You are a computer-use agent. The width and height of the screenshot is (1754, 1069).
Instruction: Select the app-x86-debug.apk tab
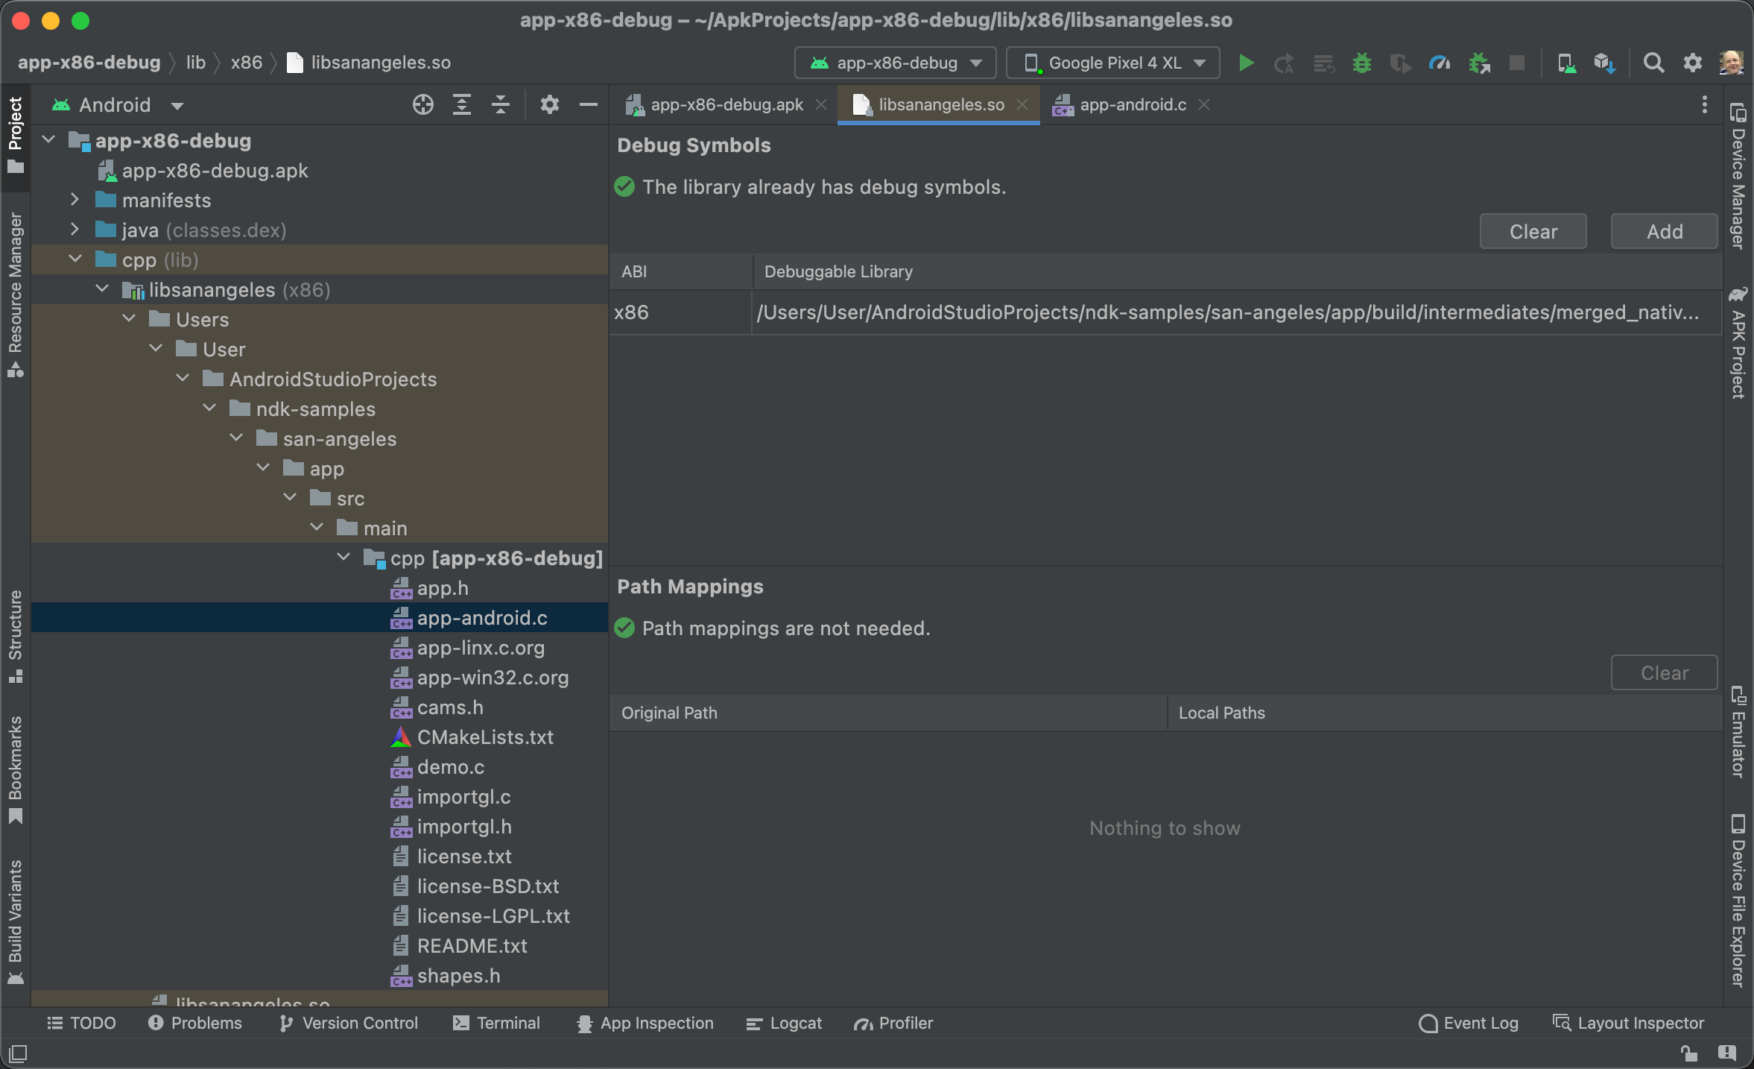click(721, 104)
